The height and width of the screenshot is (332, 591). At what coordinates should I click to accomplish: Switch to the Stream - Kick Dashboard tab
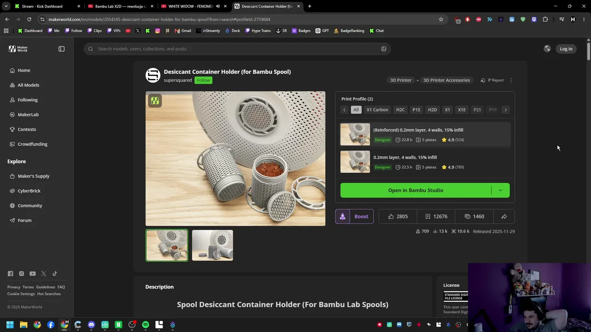(46, 6)
